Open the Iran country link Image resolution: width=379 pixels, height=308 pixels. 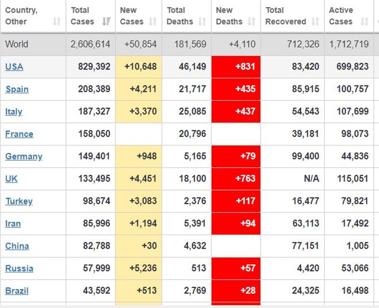coord(13,224)
